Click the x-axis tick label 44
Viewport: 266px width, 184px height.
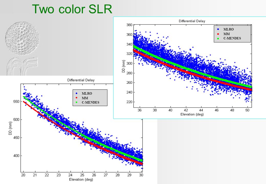coord(201,110)
